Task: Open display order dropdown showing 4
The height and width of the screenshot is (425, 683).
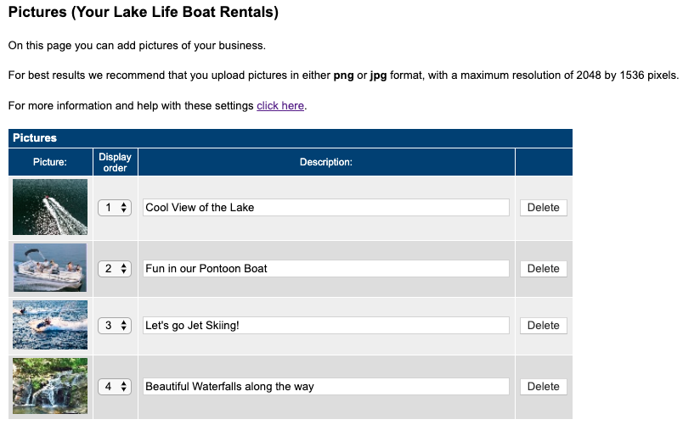Action: coord(115,386)
